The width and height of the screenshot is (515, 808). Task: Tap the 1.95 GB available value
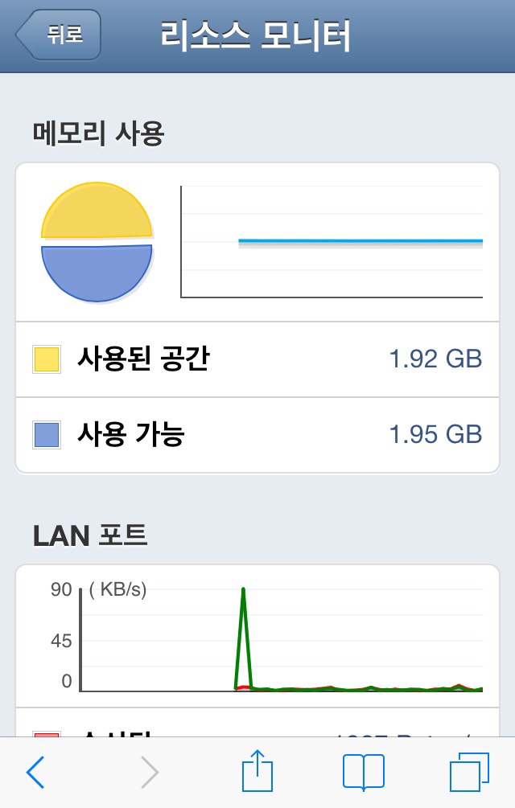(435, 434)
